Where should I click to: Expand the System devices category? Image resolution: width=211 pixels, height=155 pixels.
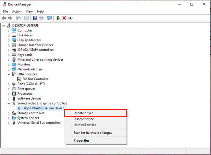click(x=9, y=118)
